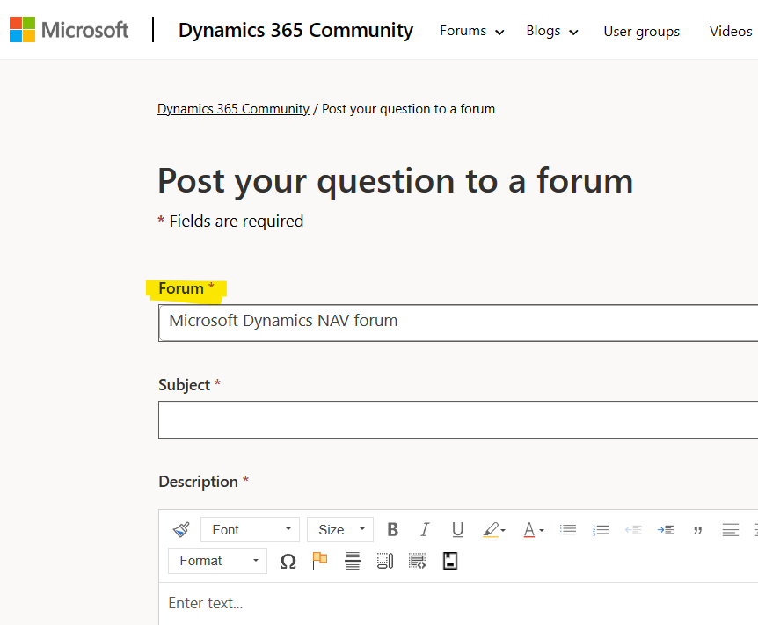This screenshot has height=625, width=758.
Task: Click the Description text area
Action: [x=458, y=603]
